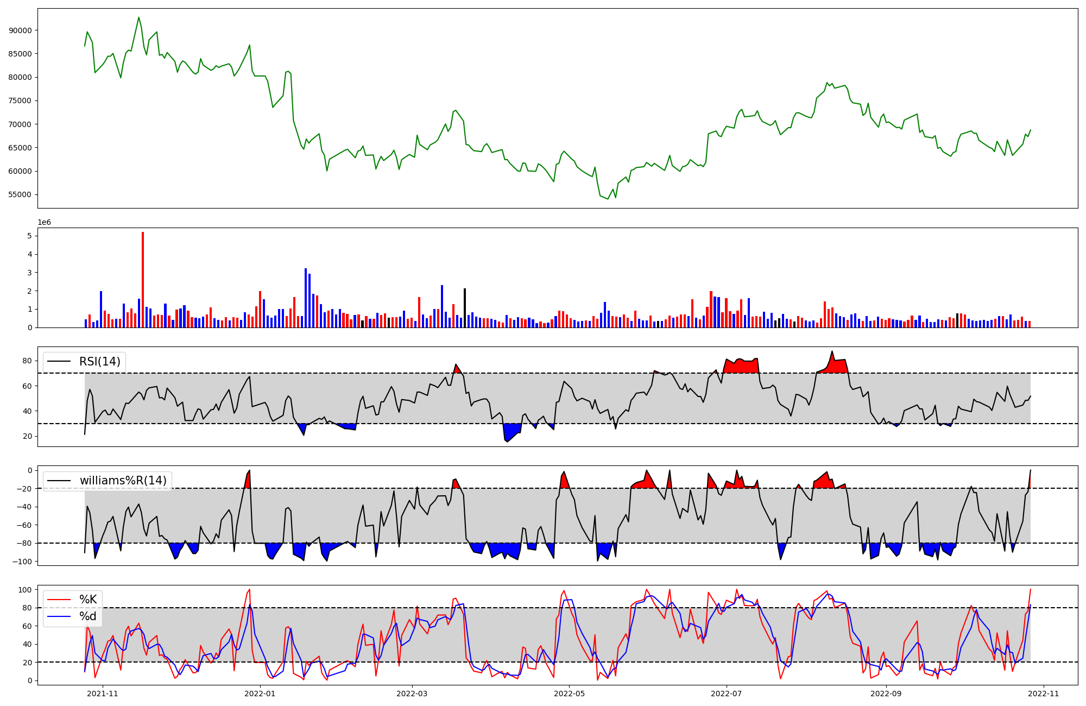
Task: Click the williams%R(14) legend label
Action: pos(123,481)
